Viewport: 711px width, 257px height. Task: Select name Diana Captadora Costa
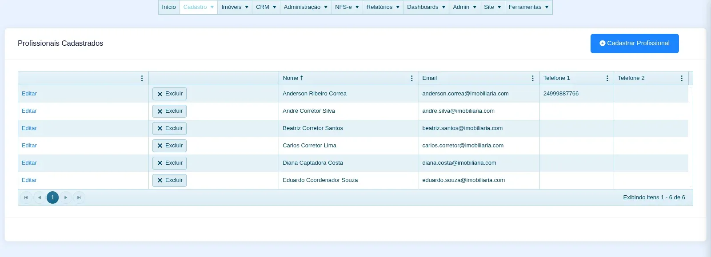click(313, 163)
